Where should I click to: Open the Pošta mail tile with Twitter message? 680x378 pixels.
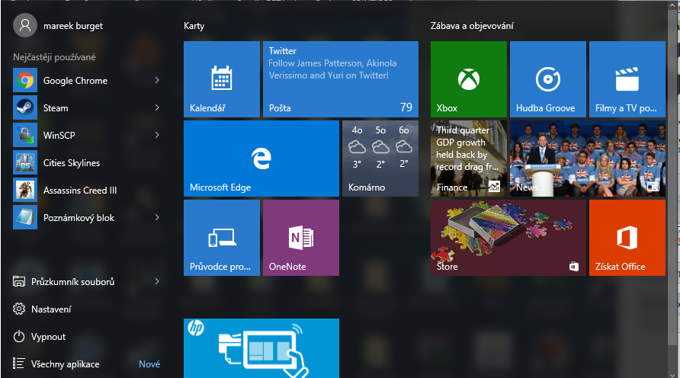tap(341, 79)
